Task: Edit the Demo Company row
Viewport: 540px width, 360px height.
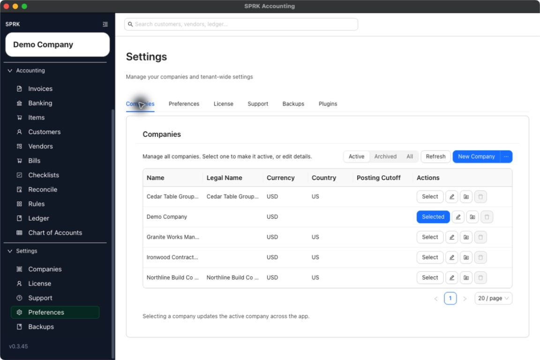Action: [458, 217]
